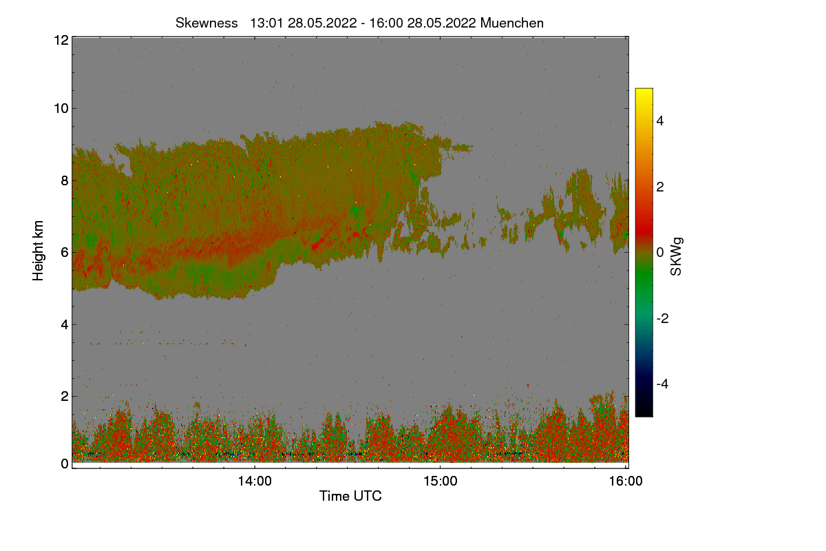Click the green region of the colorbar
Screen dimensions: 826x551
coord(644,282)
